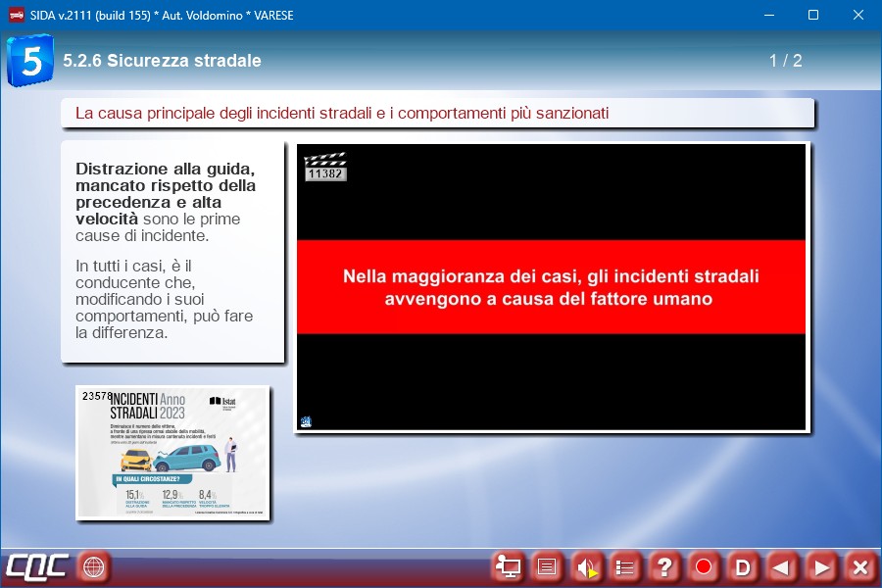Maximize the SIDA application window
This screenshot has width=882, height=588.
(x=812, y=15)
